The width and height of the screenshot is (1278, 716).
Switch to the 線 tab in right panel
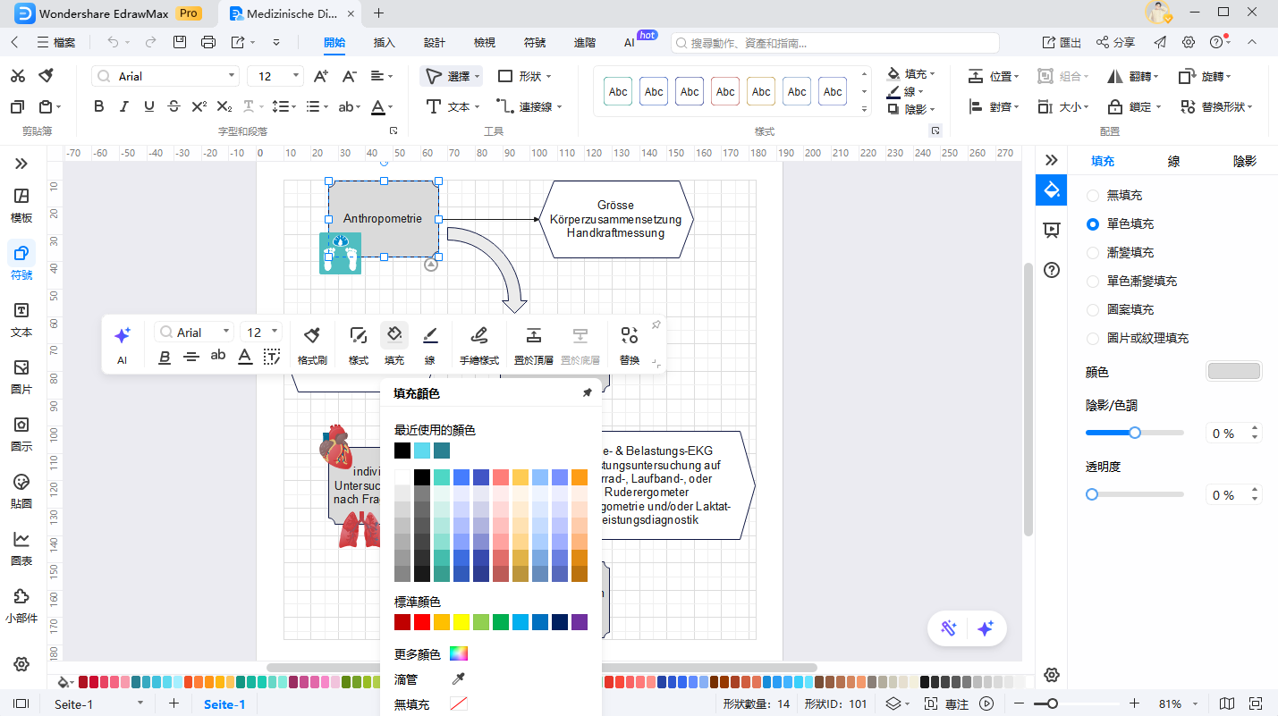pos(1173,161)
